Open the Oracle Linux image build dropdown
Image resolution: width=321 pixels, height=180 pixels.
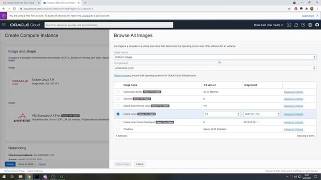(262, 114)
